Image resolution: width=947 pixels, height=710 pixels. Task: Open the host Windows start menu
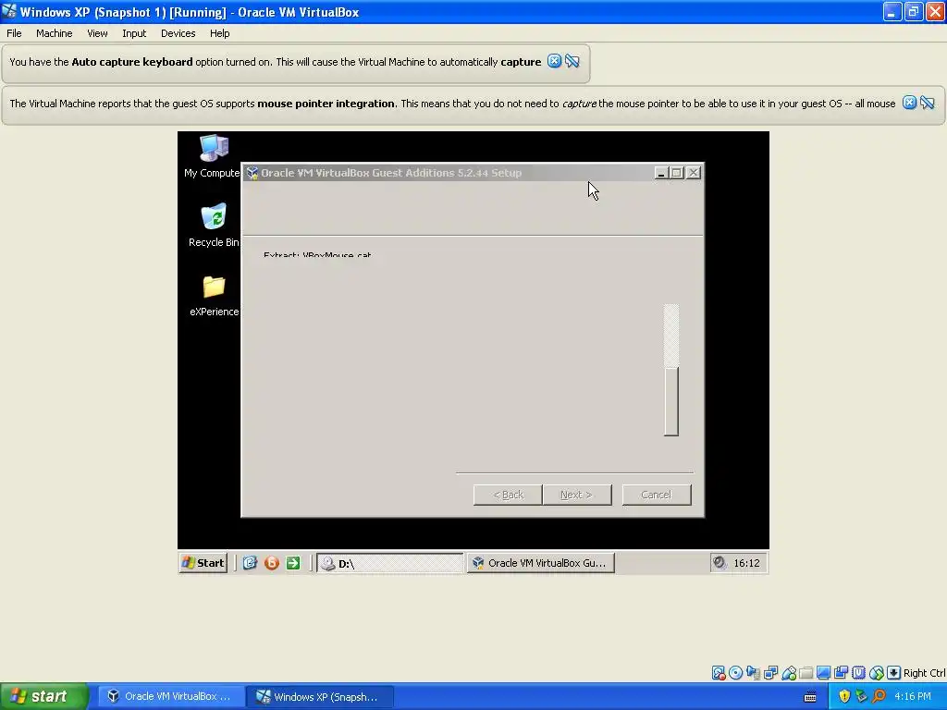click(x=43, y=697)
